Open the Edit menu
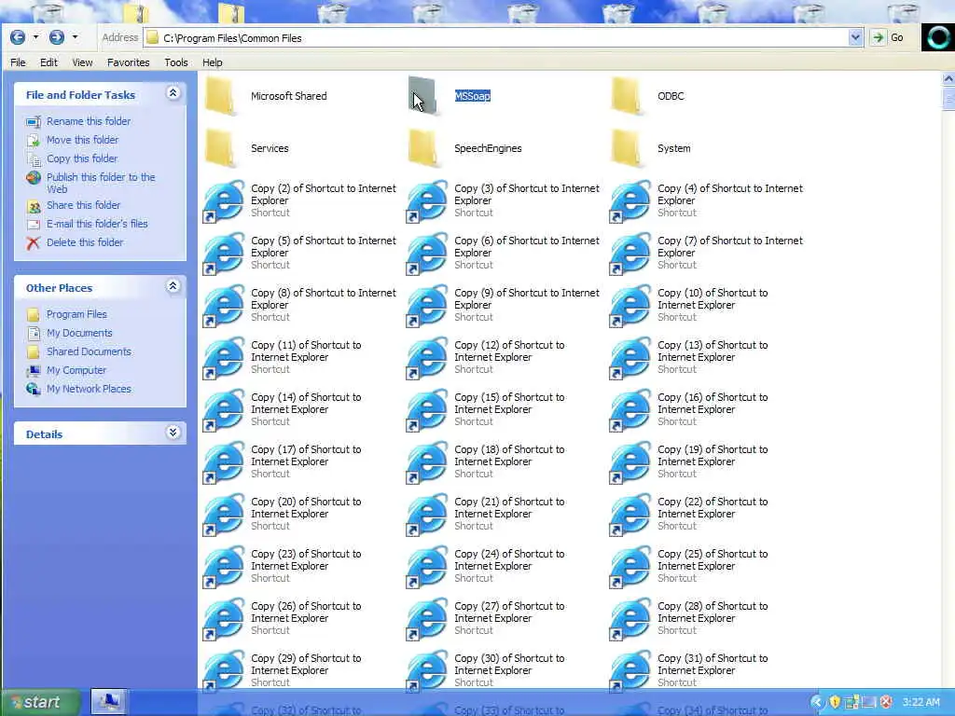 (48, 62)
